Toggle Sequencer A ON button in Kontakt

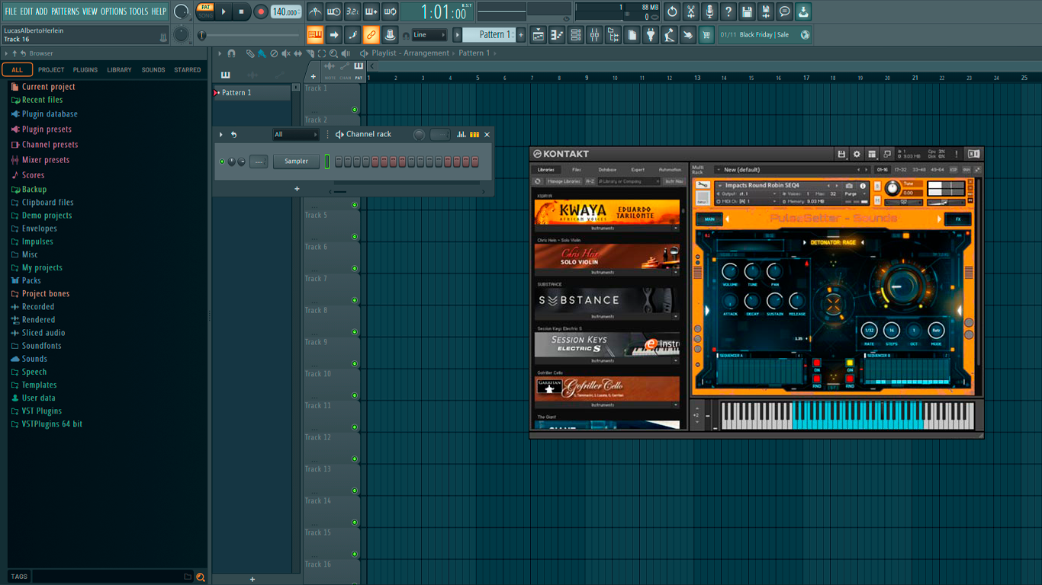tap(817, 364)
